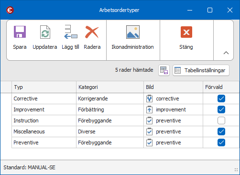
Task: Click the improvement arrow image icon
Action: coord(149,109)
